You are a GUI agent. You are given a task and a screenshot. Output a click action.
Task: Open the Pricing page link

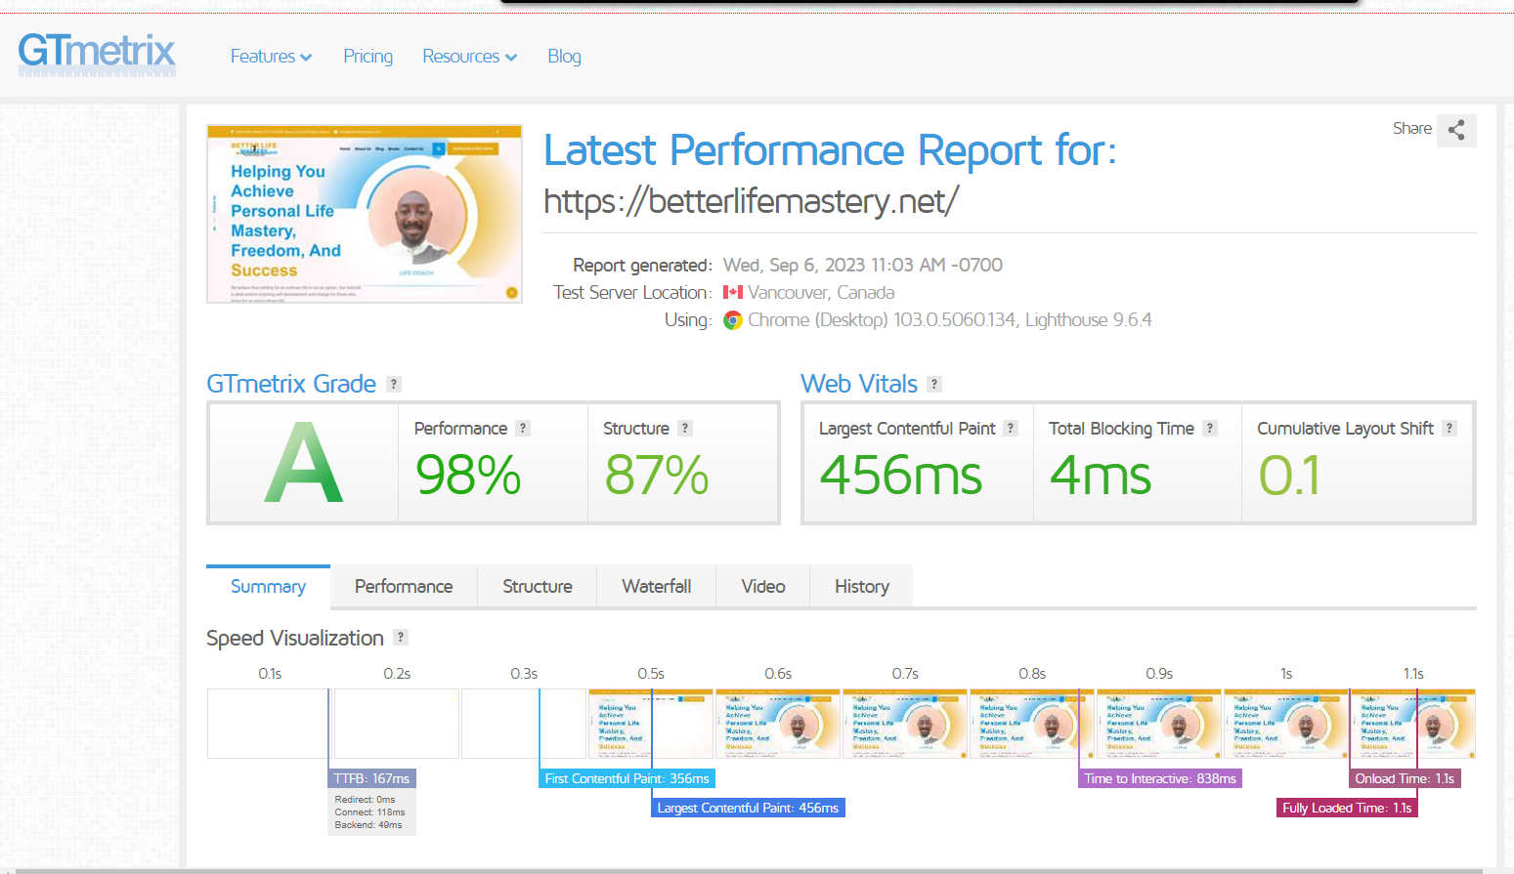click(368, 57)
